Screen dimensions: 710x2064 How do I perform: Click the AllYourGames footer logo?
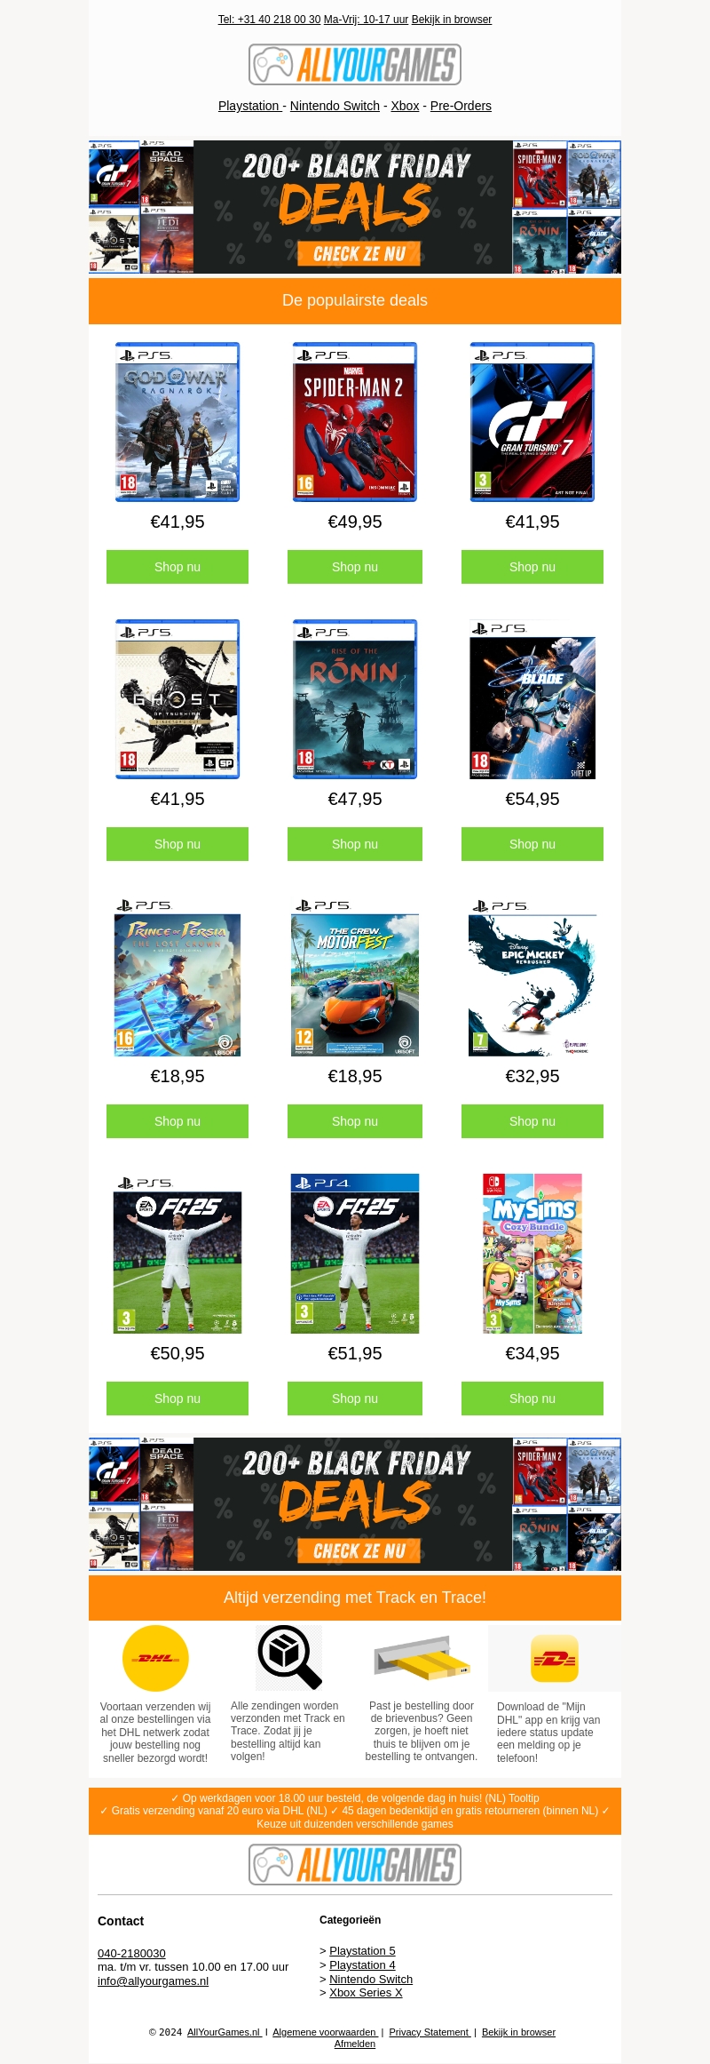pos(355,1864)
